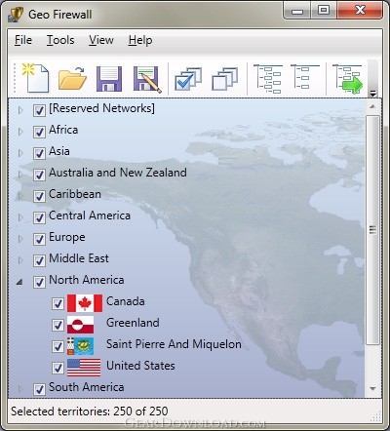
Task: Click the Canada flag icon
Action: [85, 303]
